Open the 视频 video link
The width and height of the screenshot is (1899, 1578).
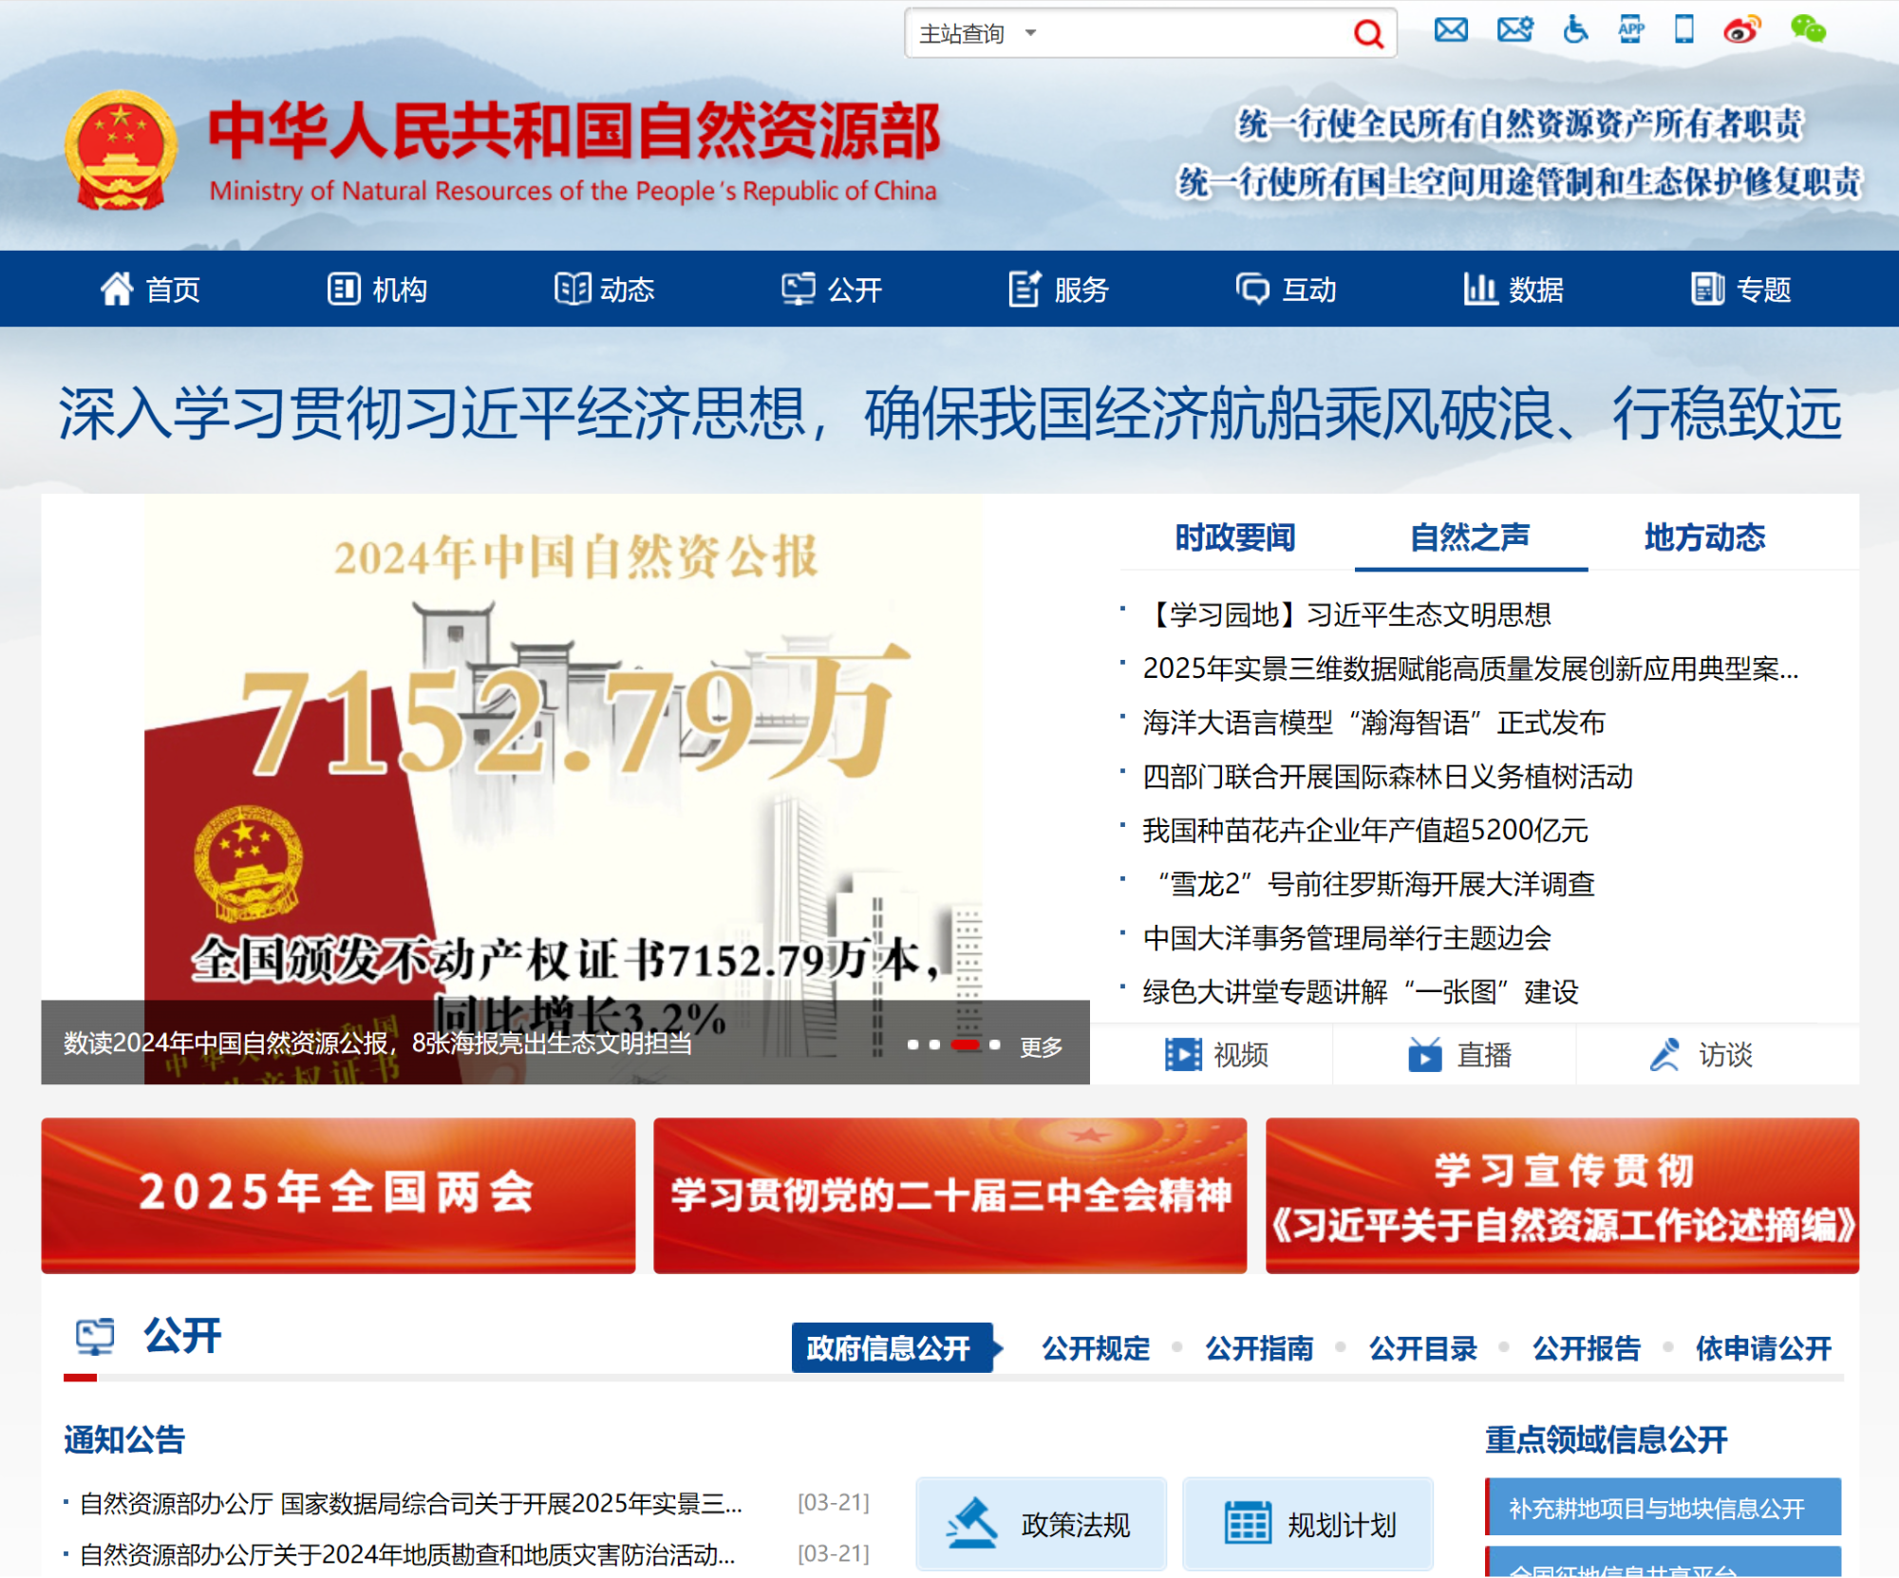pyautogui.click(x=1216, y=1055)
